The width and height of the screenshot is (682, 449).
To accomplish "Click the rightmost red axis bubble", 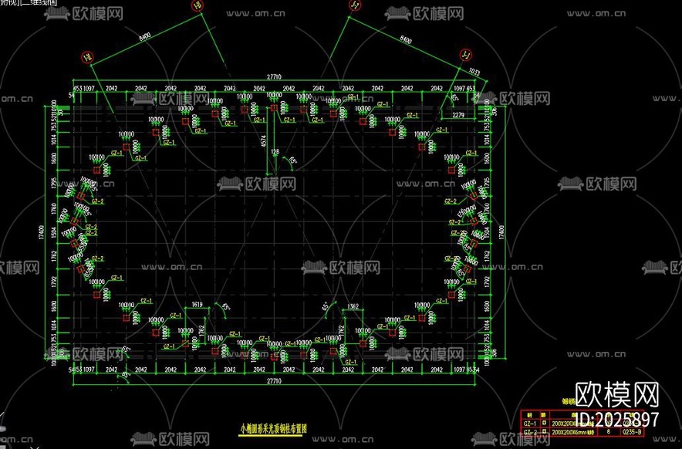I will (x=466, y=55).
